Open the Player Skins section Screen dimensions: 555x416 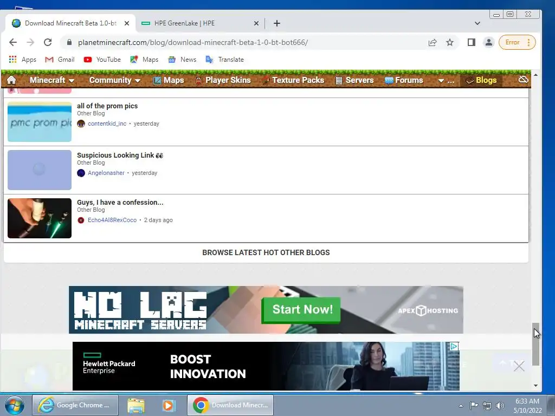click(x=223, y=80)
